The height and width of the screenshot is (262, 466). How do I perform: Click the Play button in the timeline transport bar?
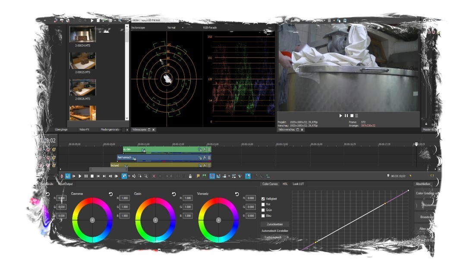(80, 176)
